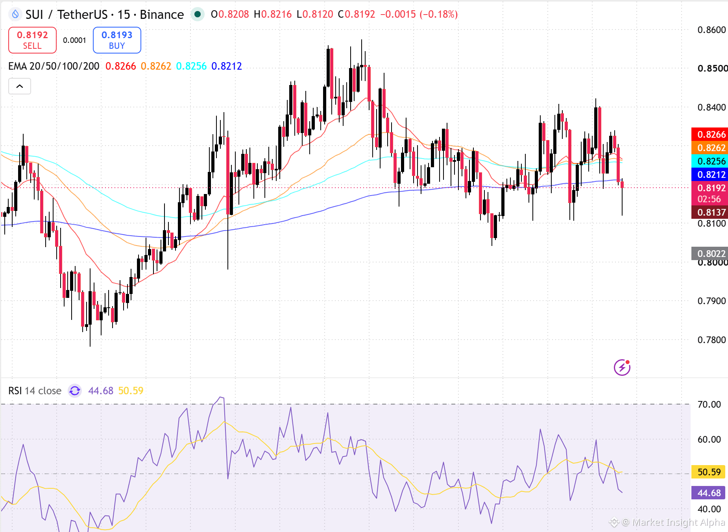Open the SUI / TetherUS symbol title

click(x=105, y=15)
